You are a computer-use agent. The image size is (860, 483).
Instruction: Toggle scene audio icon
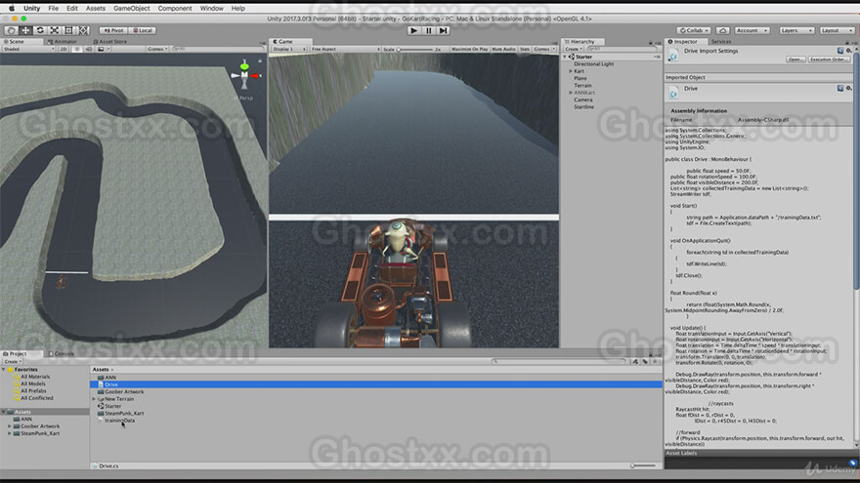88,49
